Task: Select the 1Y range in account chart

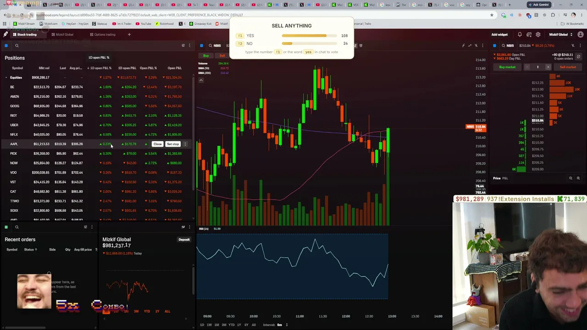Action: click(157, 311)
